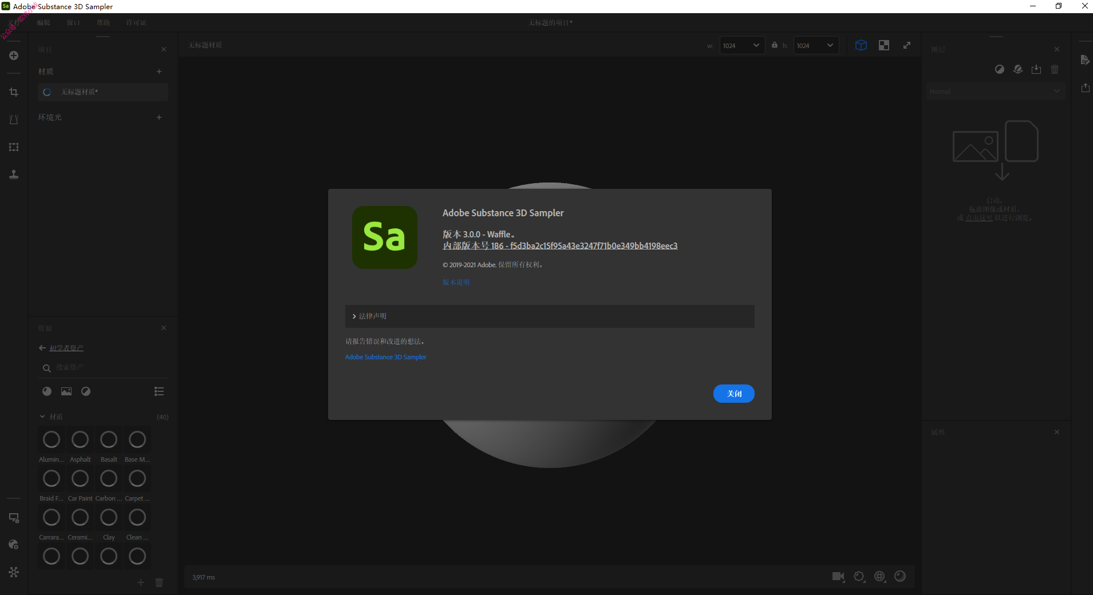Click the delete asset trash icon at panel bottom

point(159,582)
